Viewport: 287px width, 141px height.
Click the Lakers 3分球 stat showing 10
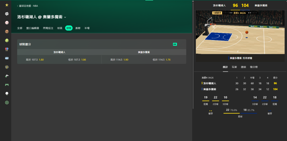coord(225,100)
